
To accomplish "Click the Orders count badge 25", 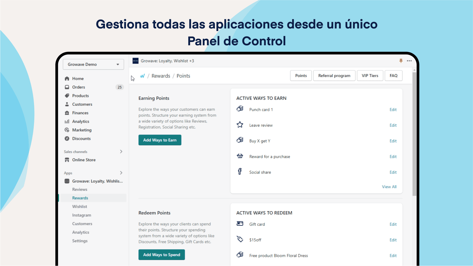I will 119,87.
